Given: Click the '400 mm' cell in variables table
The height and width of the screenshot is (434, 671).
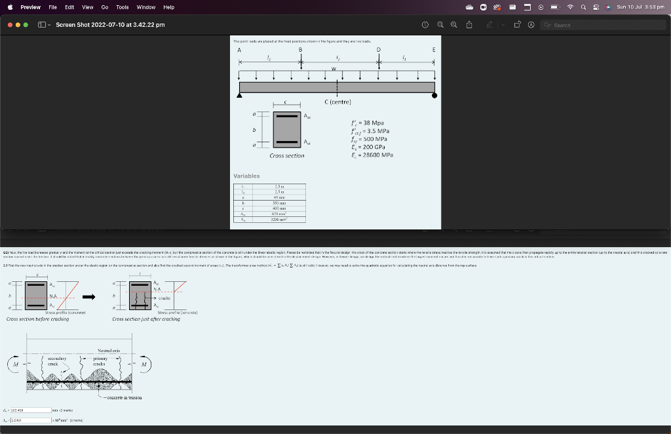Looking at the screenshot, I should pos(279,208).
